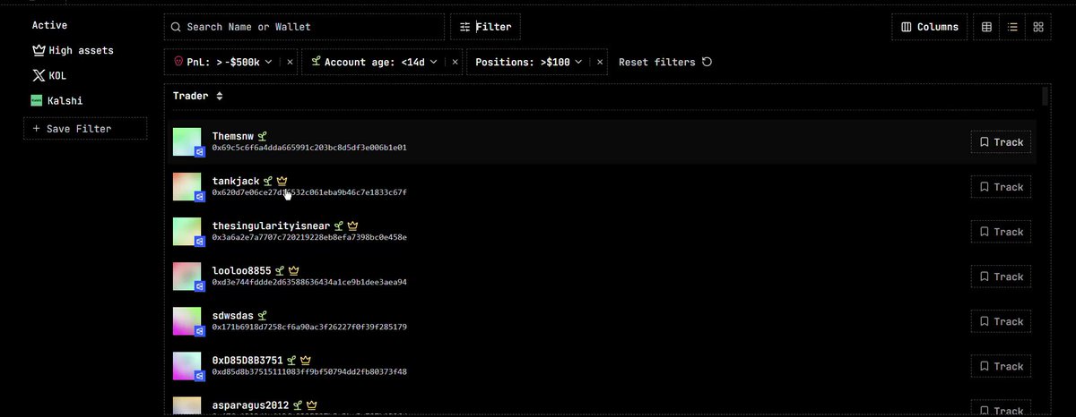Click the sprout icon beside tankjack
This screenshot has width=1076, height=417.
click(x=268, y=181)
